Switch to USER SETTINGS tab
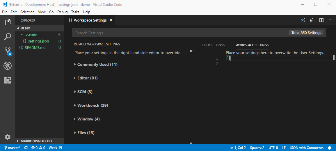The image size is (336, 151). (214, 45)
